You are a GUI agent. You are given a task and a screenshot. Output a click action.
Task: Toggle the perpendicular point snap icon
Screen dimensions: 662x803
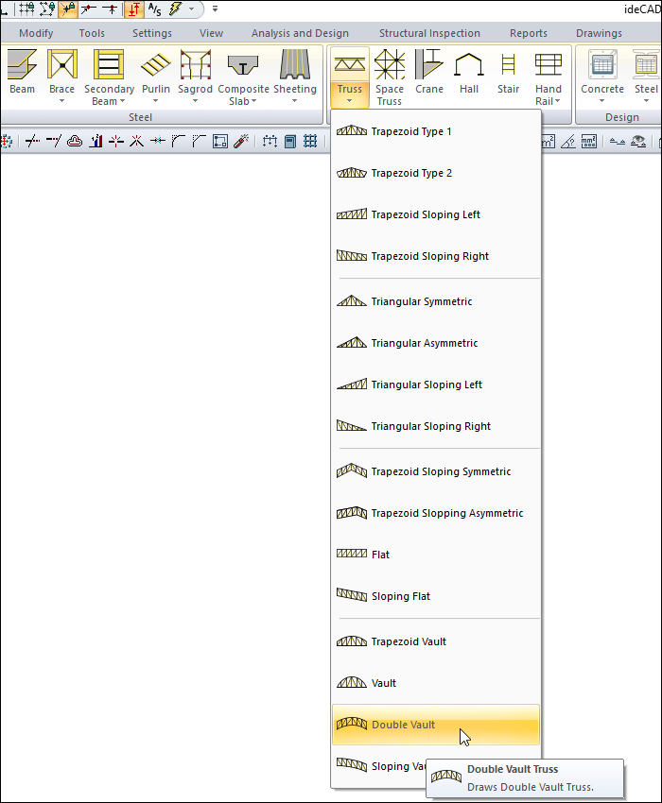pyautogui.click(x=110, y=9)
